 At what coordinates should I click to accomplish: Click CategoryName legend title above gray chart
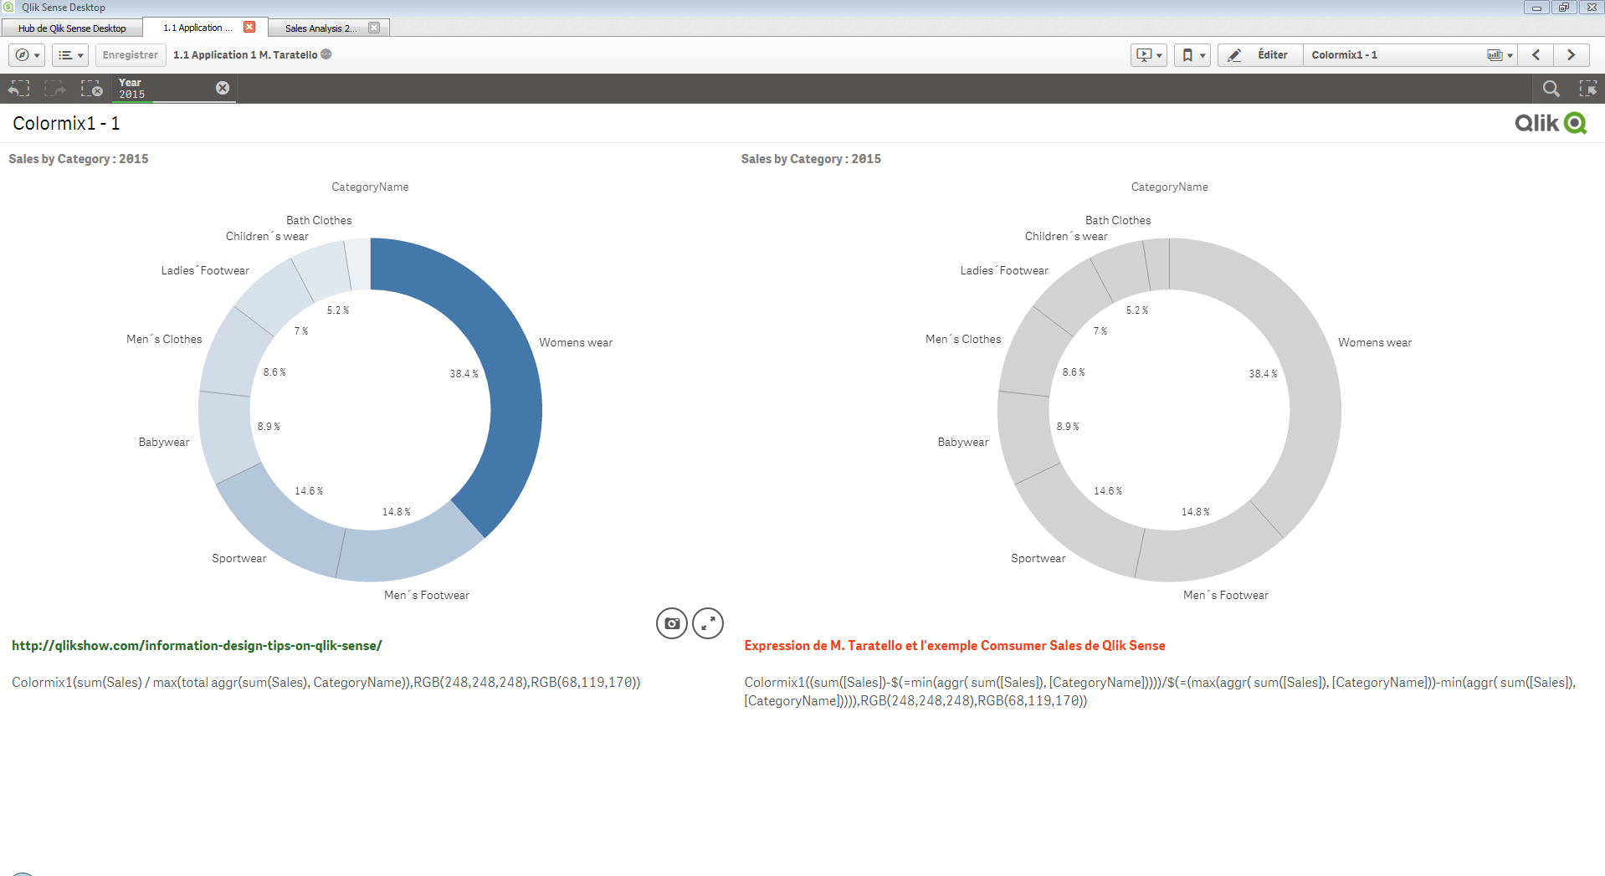pyautogui.click(x=1170, y=187)
